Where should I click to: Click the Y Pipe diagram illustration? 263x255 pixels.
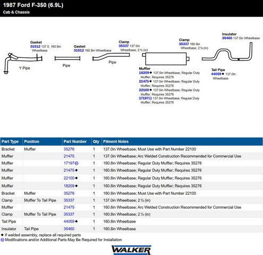(23, 63)
